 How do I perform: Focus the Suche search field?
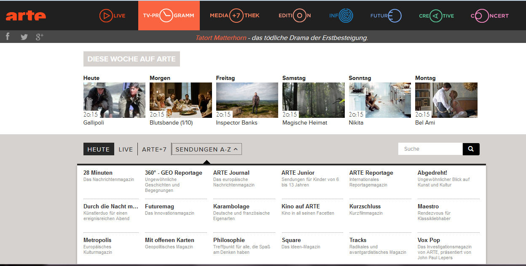click(430, 149)
